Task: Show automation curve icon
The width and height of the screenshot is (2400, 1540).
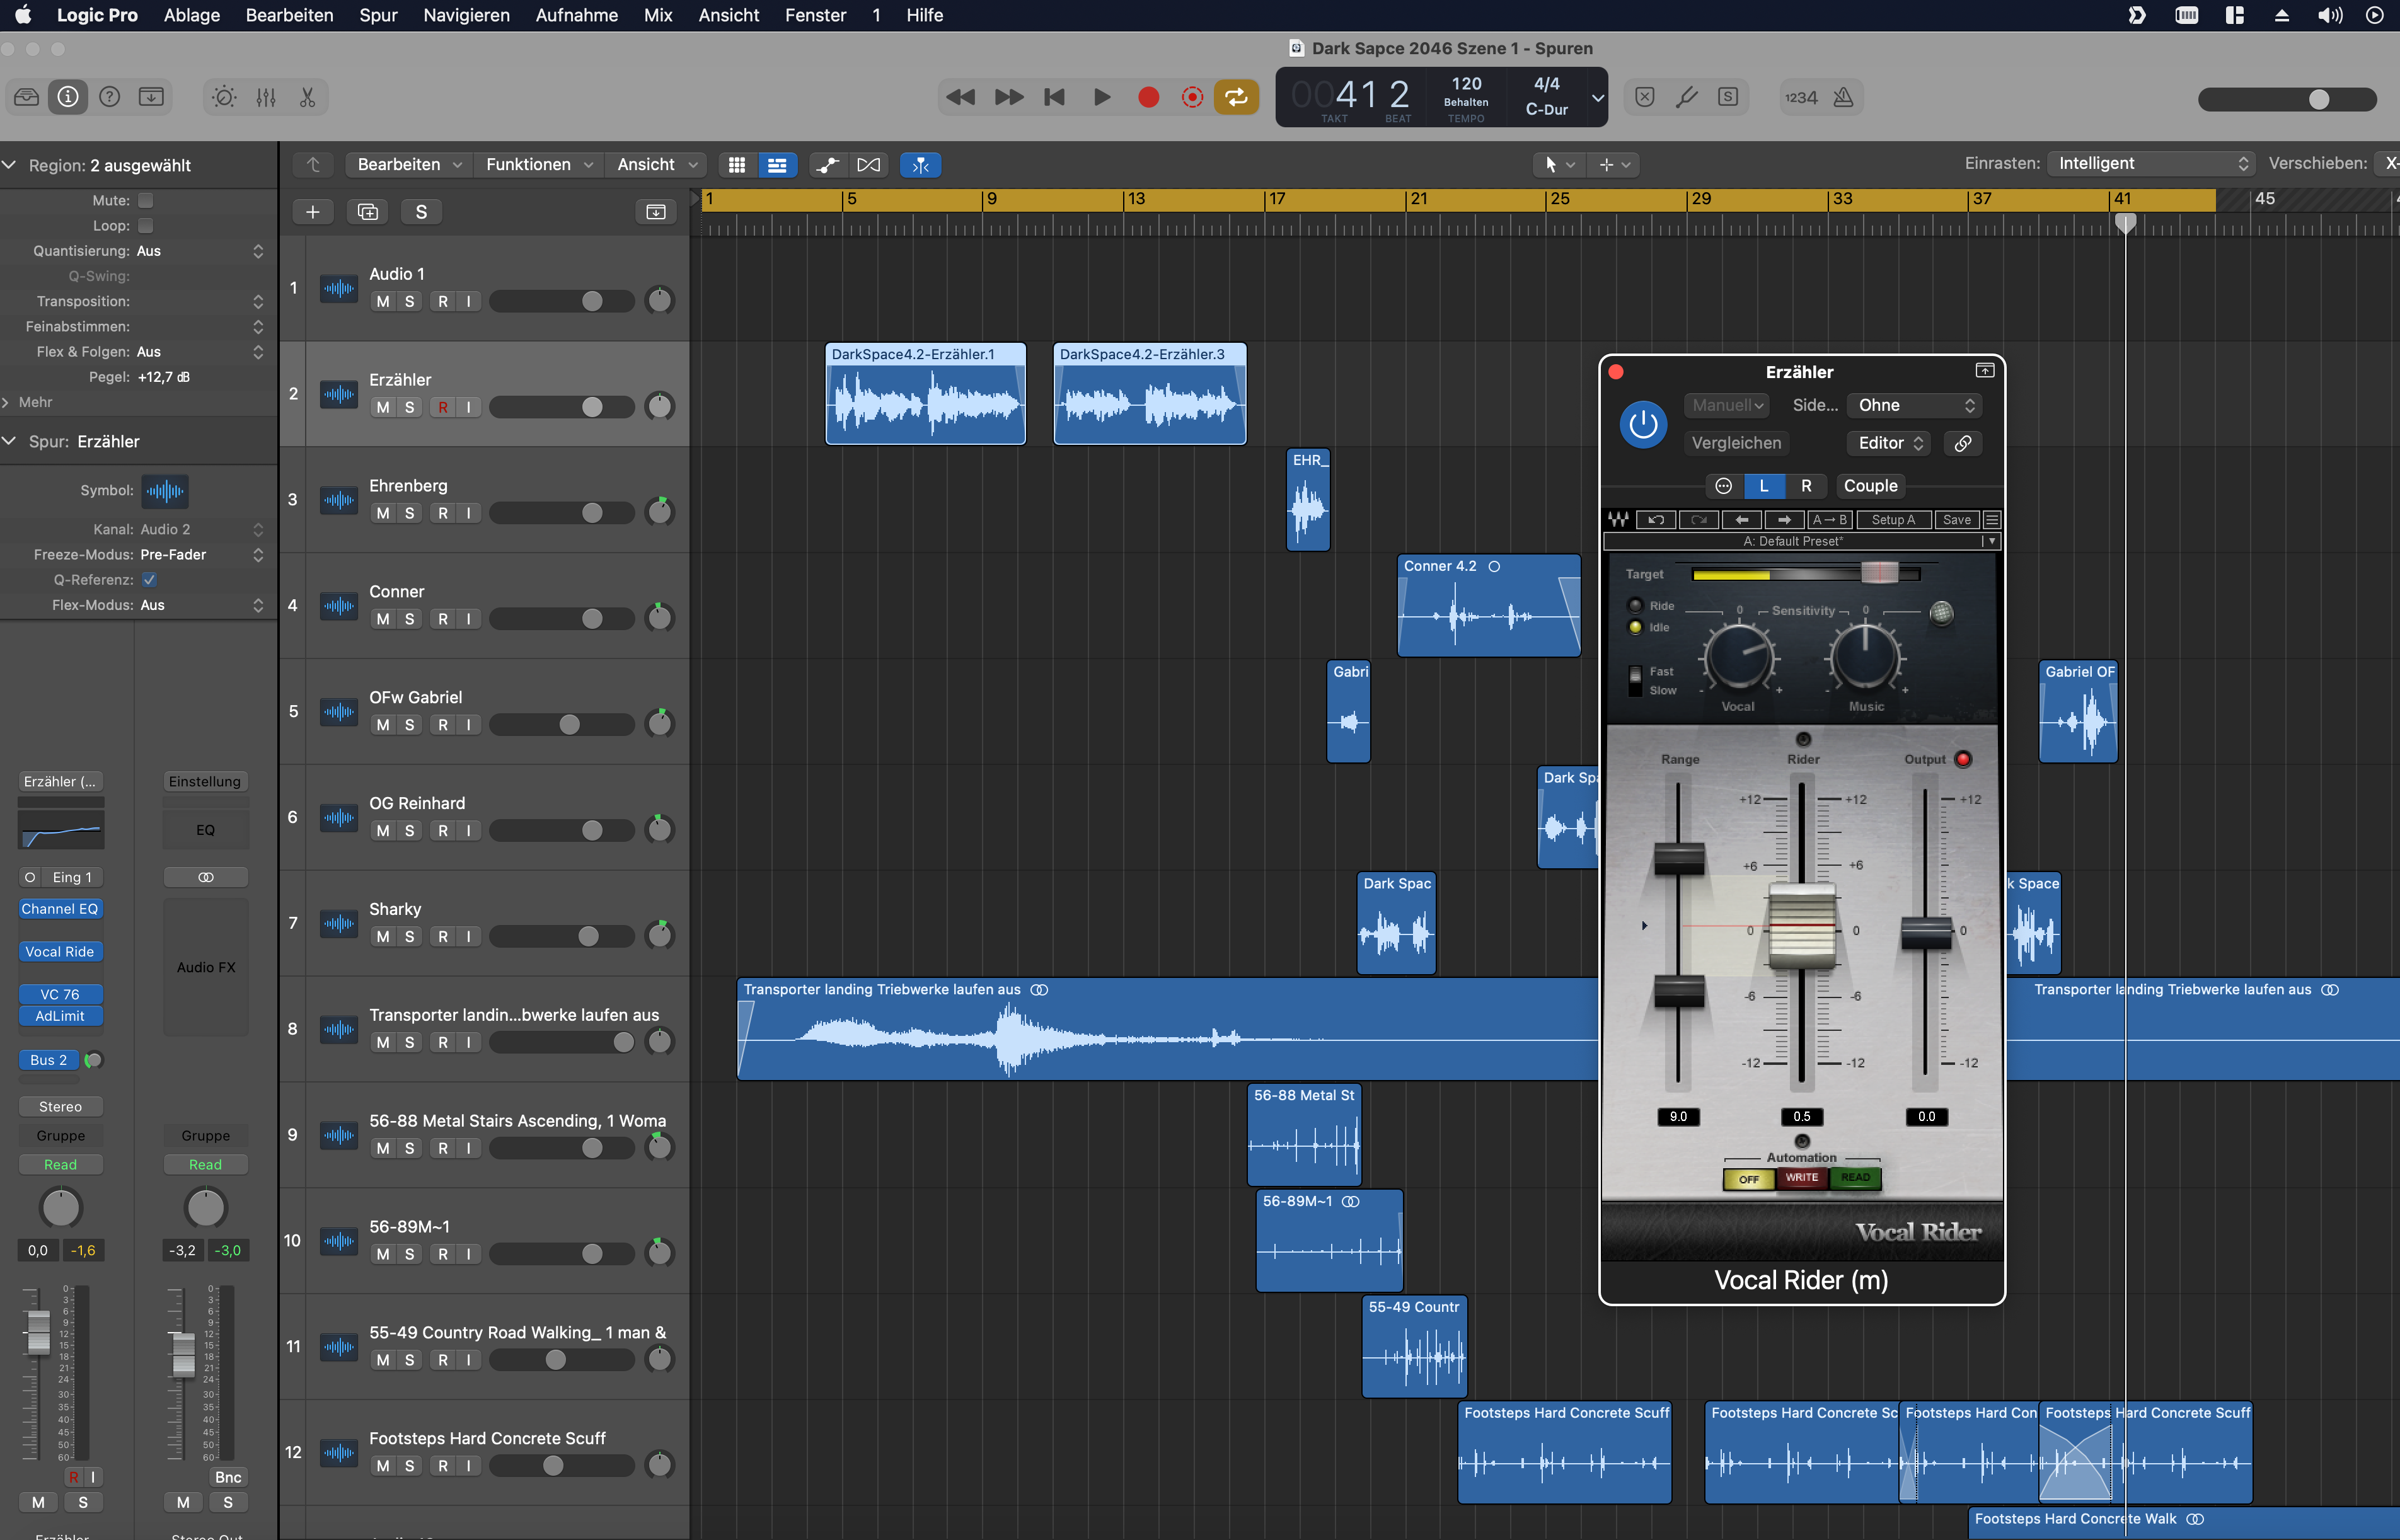Action: click(827, 165)
